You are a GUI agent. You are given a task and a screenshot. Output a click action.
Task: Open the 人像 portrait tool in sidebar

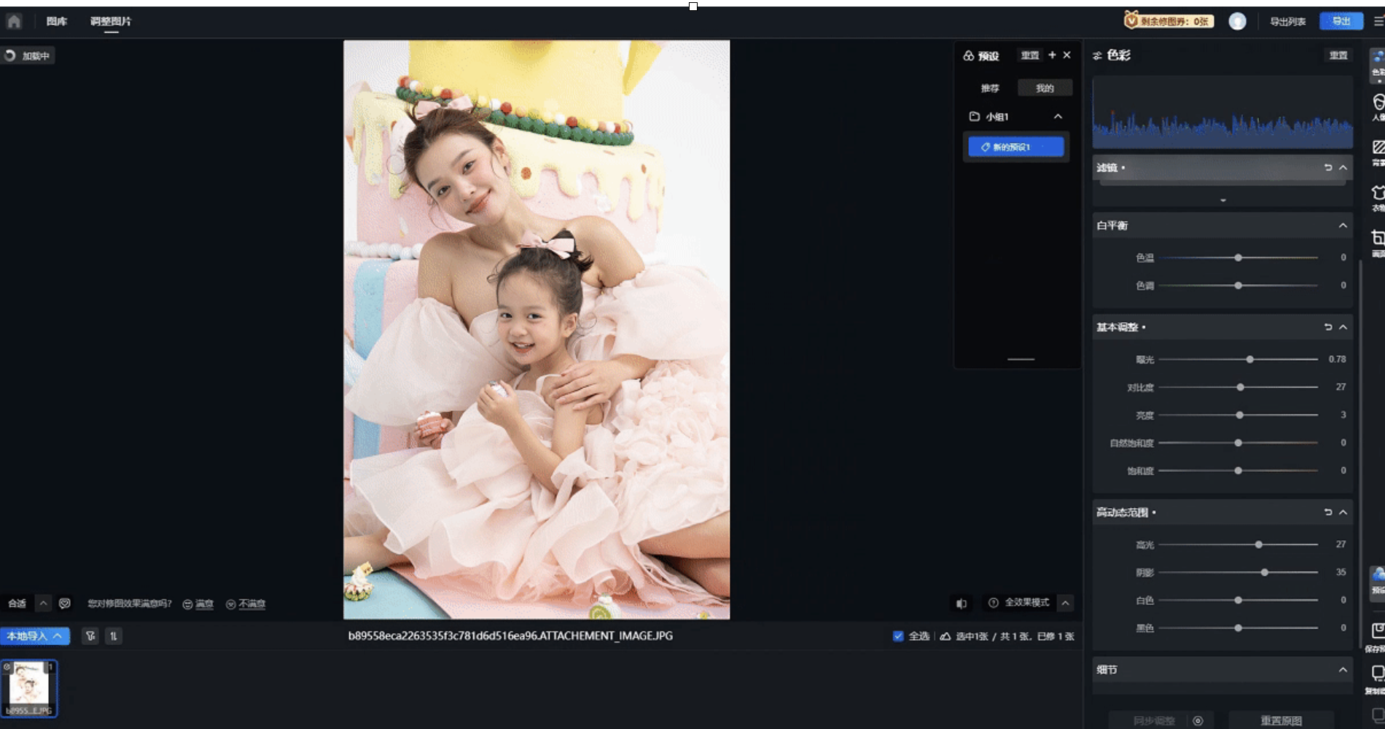click(x=1377, y=106)
